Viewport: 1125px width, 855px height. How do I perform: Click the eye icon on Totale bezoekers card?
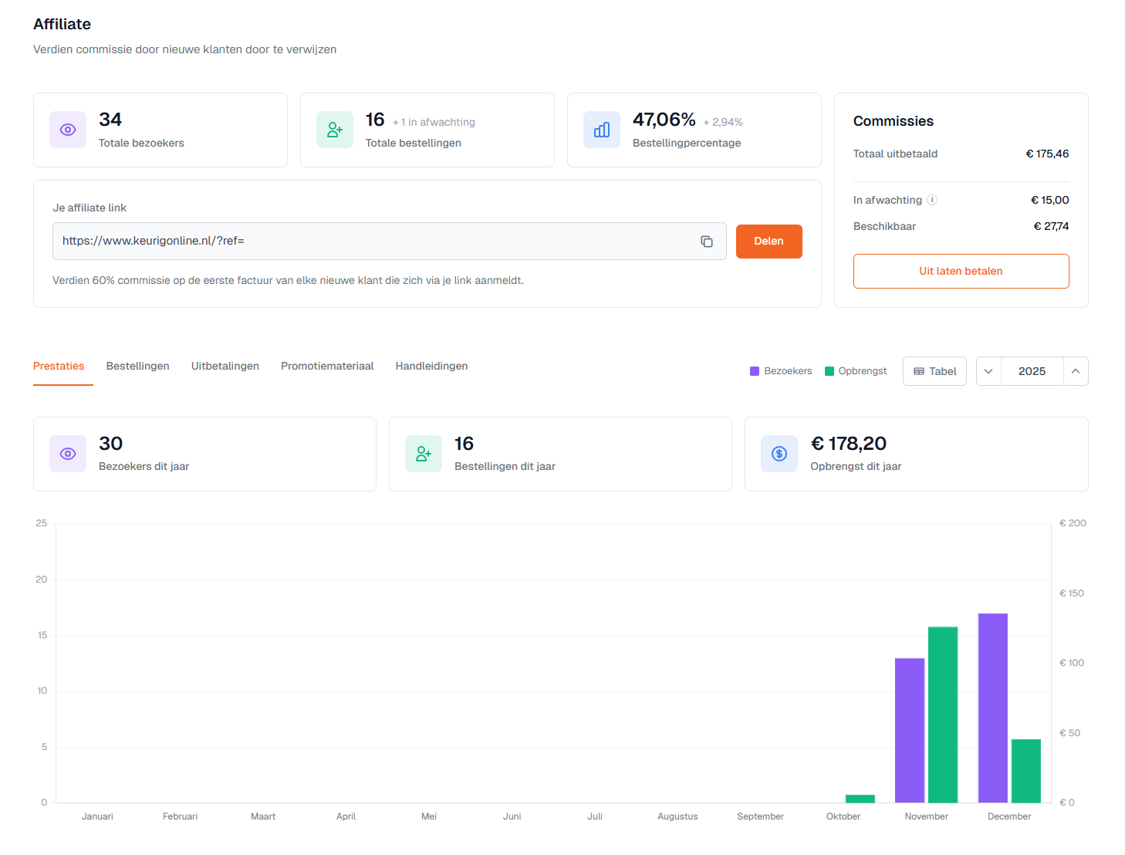(x=68, y=130)
